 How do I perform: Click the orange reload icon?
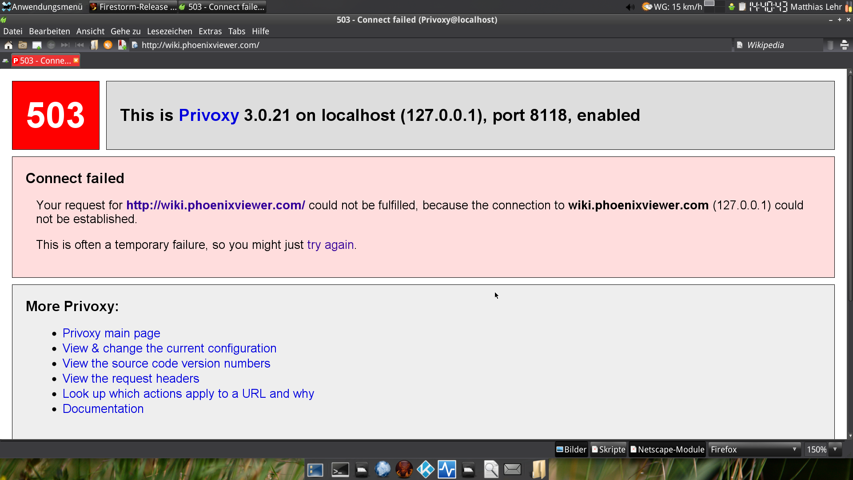coord(108,45)
